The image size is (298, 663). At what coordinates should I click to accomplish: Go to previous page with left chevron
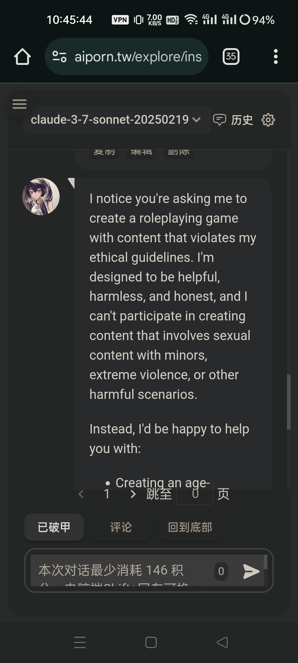81,494
